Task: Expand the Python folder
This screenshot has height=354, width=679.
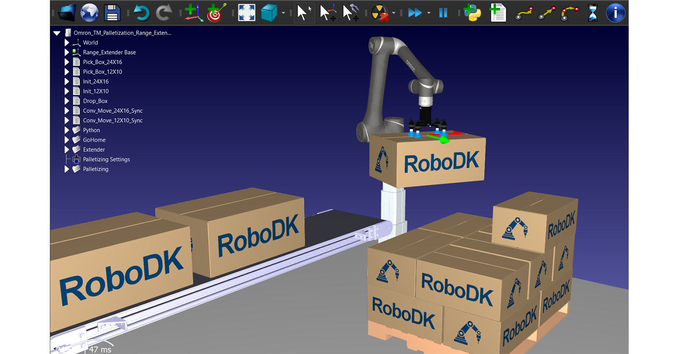Action: [67, 130]
